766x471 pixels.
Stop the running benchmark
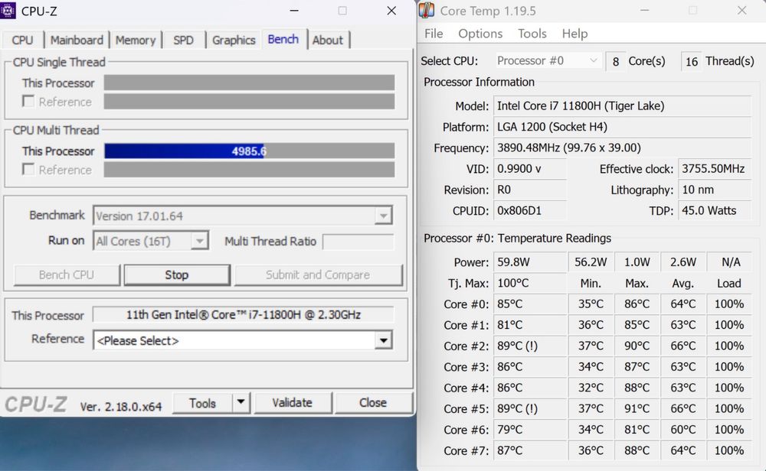[177, 275]
